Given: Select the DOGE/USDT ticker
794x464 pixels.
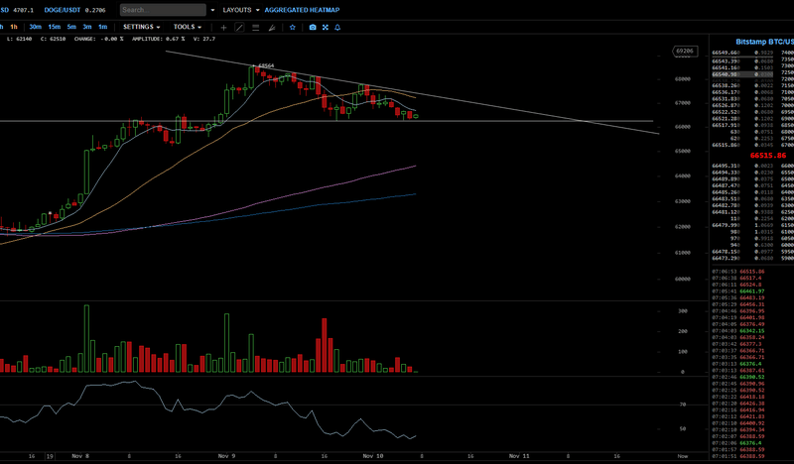Looking at the screenshot, I should (64, 10).
